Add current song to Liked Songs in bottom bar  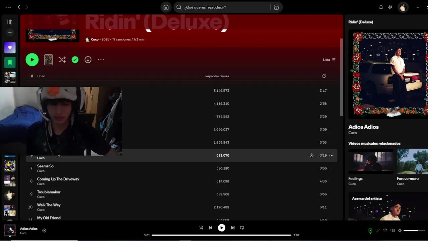44,230
